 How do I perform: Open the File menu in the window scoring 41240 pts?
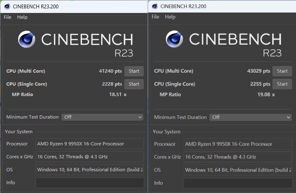[8, 17]
